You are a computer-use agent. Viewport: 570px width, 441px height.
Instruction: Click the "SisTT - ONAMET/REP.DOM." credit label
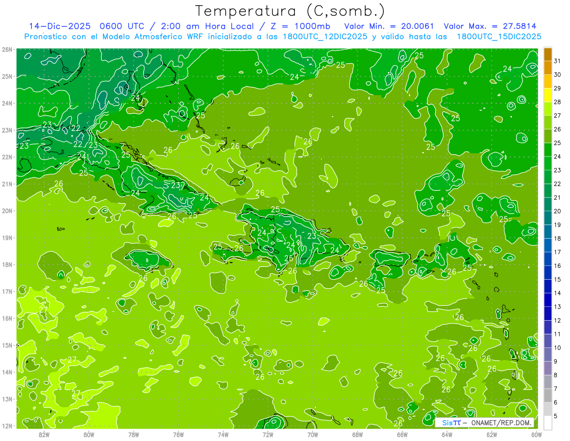point(484,422)
